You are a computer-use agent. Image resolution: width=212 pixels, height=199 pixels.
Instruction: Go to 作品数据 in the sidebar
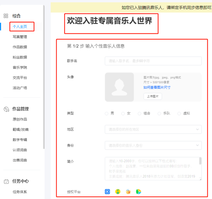pyautogui.click(x=20, y=47)
